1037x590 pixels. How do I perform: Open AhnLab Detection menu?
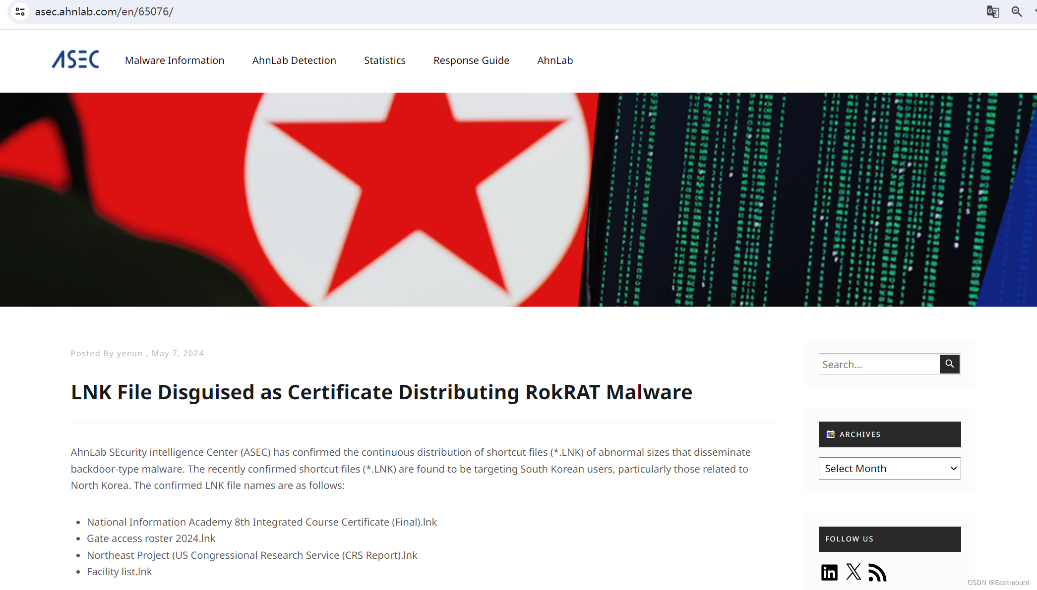coord(294,60)
